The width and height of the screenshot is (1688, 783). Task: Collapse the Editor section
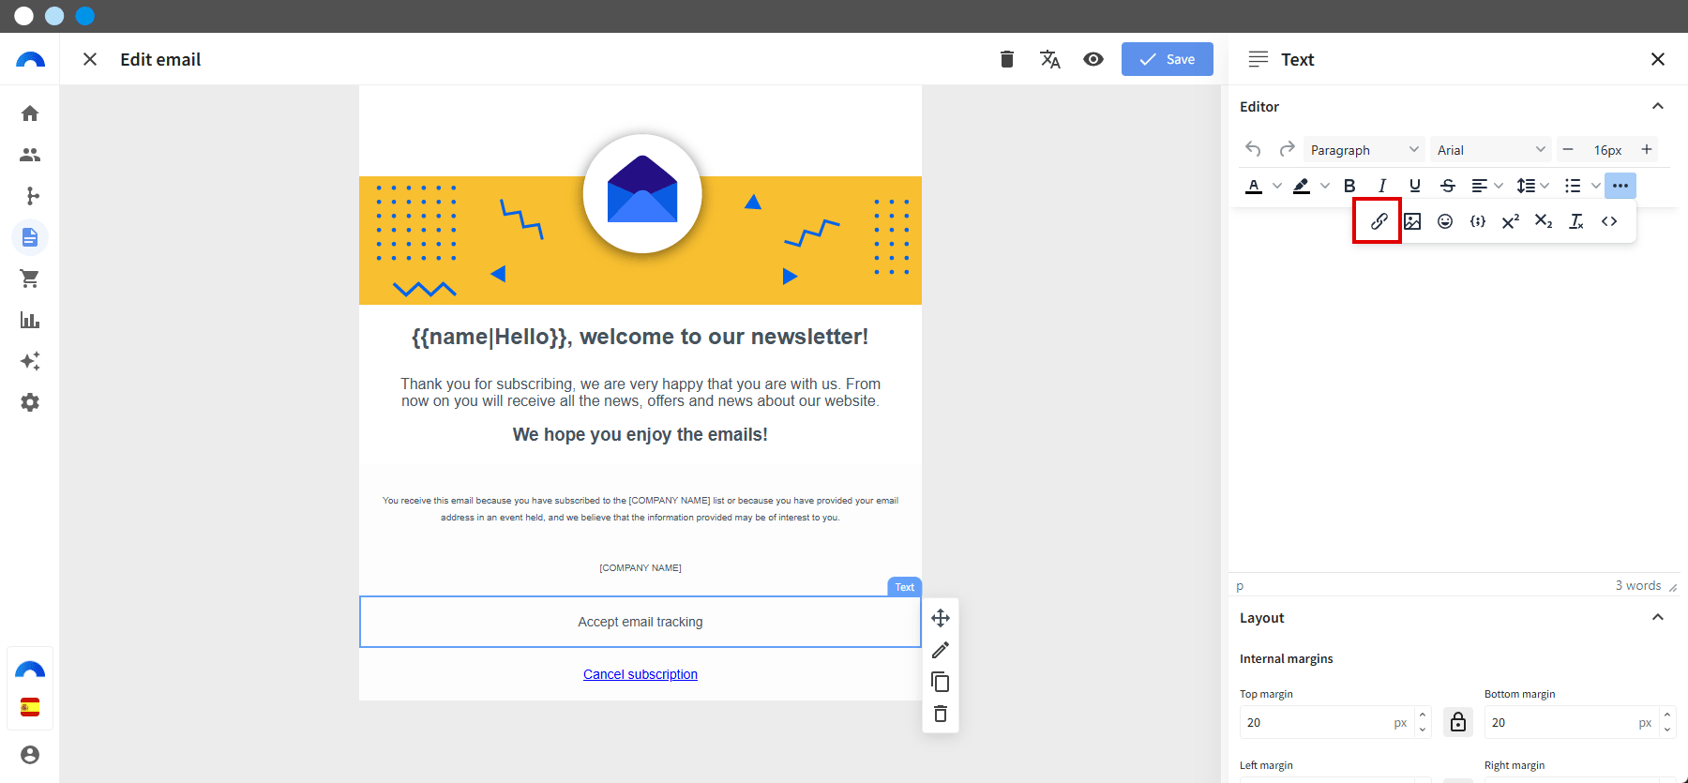(1658, 106)
